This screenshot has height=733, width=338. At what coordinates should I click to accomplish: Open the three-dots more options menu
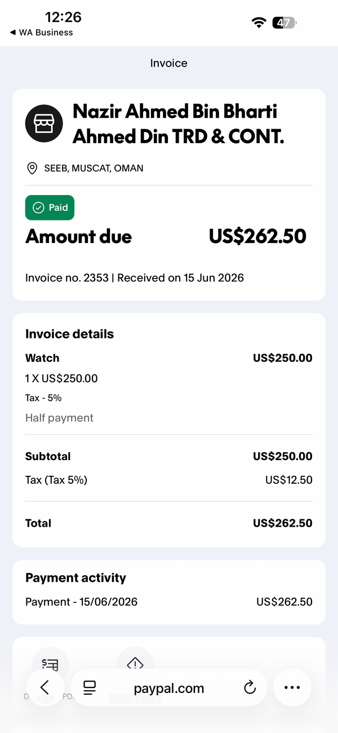click(x=292, y=687)
